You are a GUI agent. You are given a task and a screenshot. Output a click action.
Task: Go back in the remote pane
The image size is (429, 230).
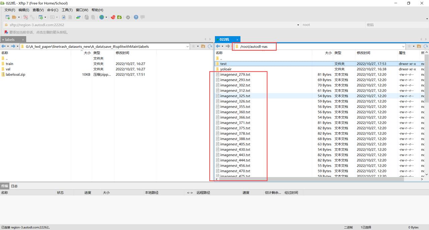tap(218, 46)
